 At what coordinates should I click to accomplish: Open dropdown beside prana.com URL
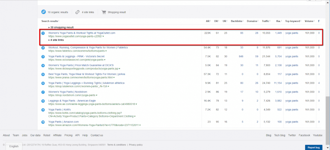[x=114, y=78]
